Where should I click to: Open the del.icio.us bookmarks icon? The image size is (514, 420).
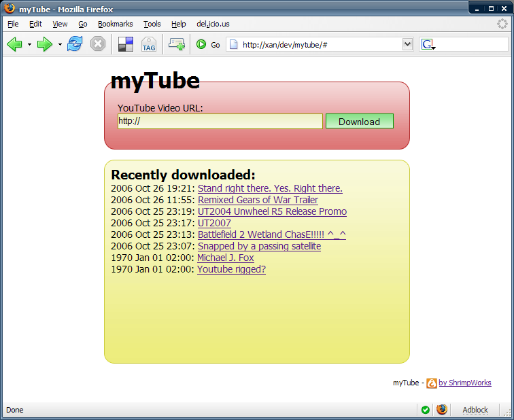pyautogui.click(x=126, y=44)
